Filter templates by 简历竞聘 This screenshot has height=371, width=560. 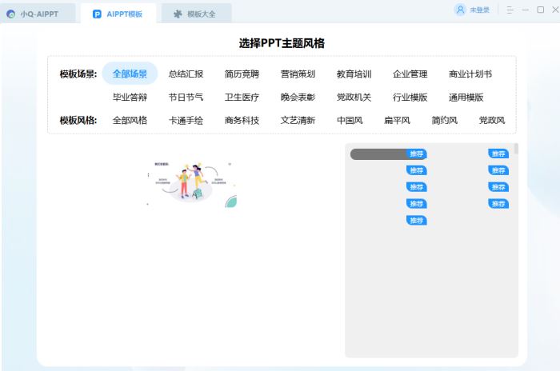point(242,74)
